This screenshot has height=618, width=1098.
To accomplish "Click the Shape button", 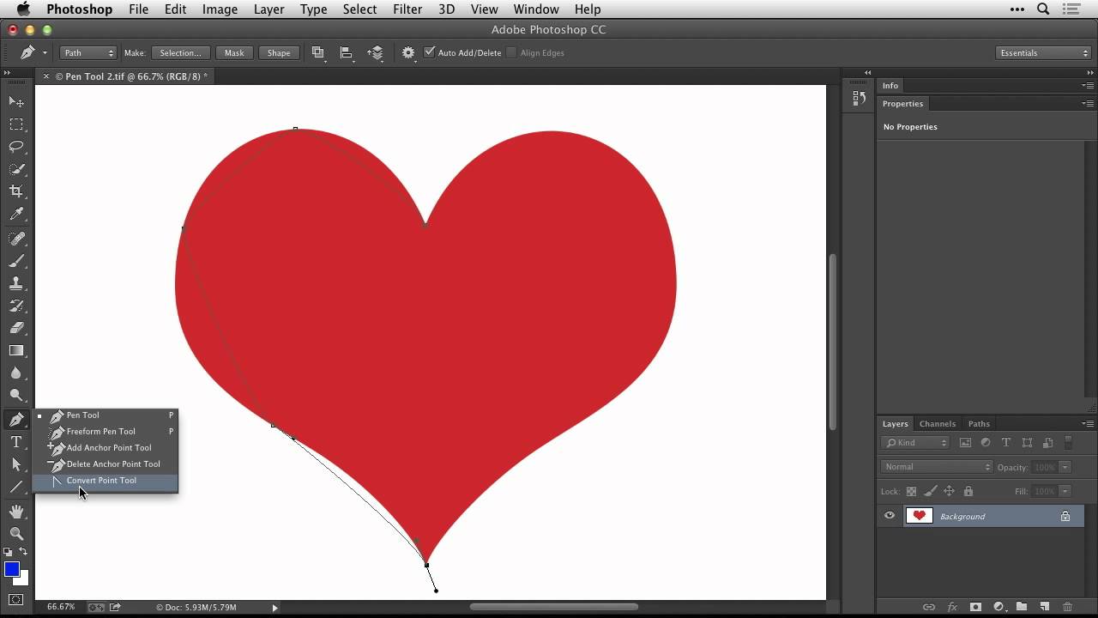I will point(279,52).
